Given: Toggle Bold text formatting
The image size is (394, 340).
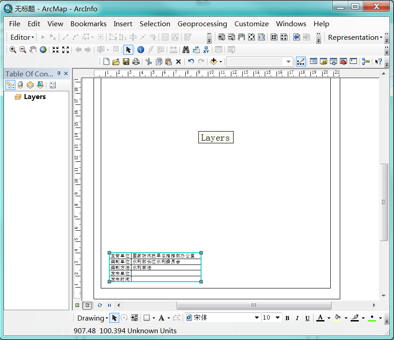Looking at the screenshot, I should coord(287,318).
